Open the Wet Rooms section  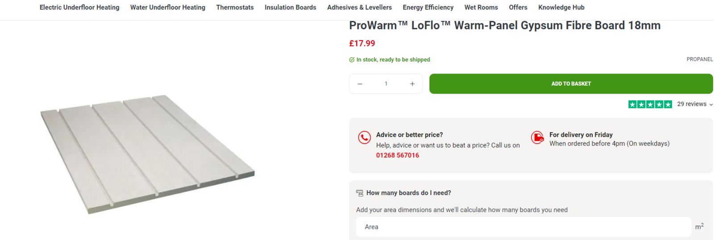pyautogui.click(x=481, y=8)
